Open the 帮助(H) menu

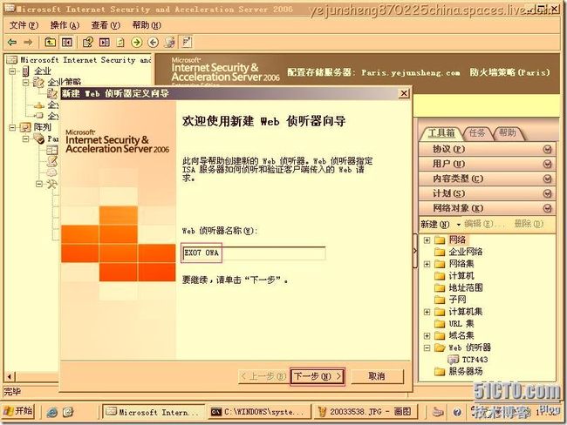tap(147, 25)
